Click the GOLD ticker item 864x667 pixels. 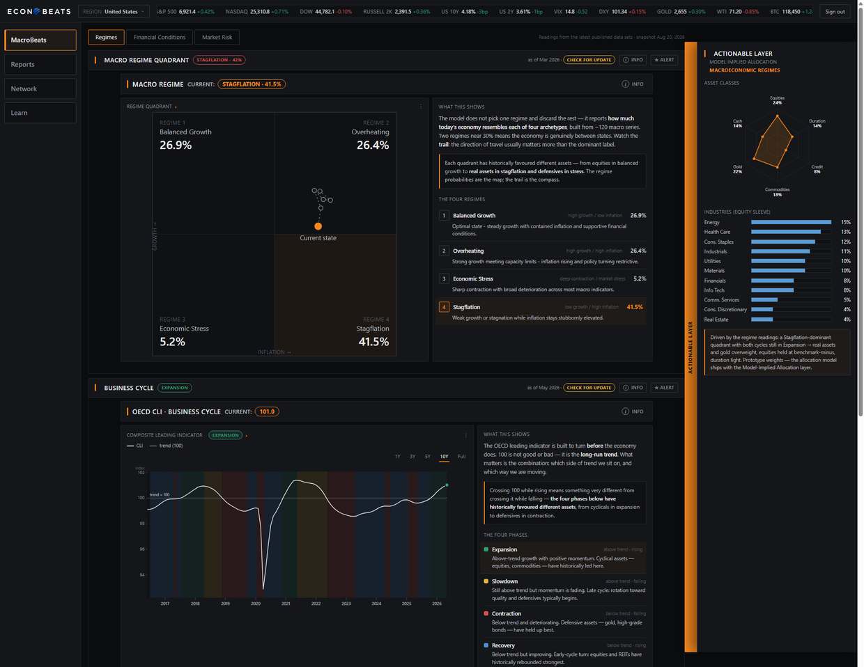coord(681,12)
